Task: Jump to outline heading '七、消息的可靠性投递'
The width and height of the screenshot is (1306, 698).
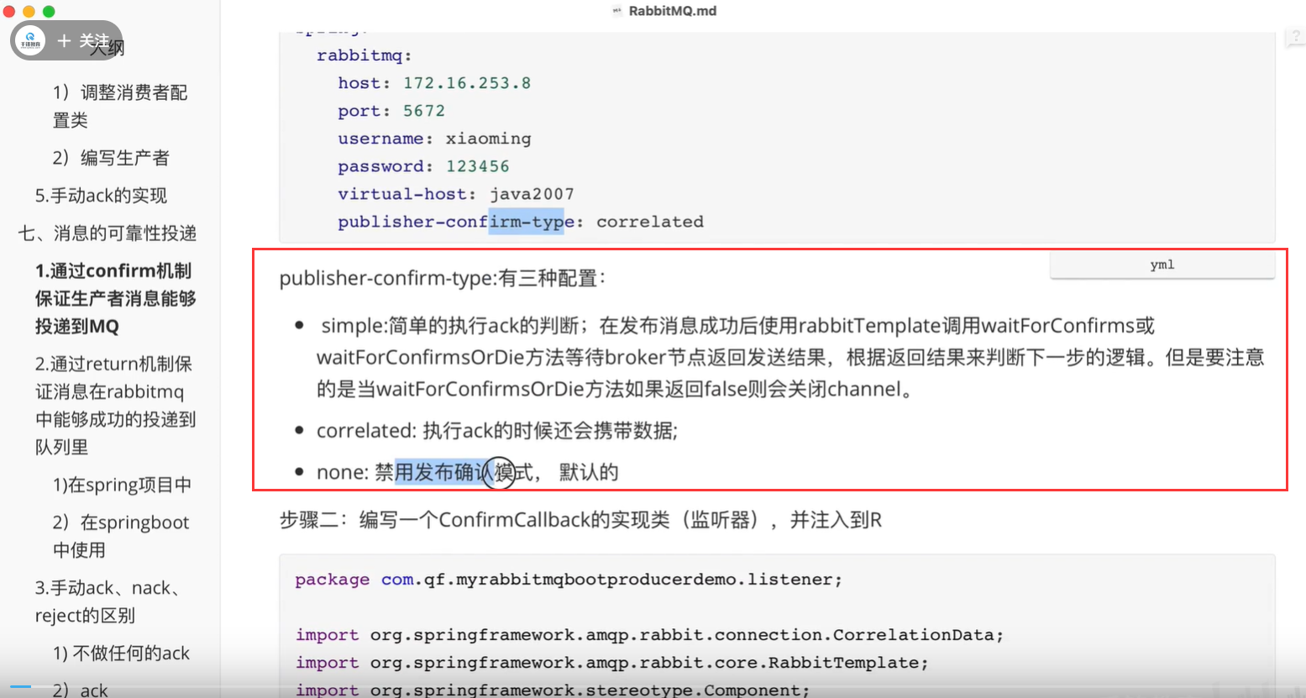Action: click(x=108, y=233)
